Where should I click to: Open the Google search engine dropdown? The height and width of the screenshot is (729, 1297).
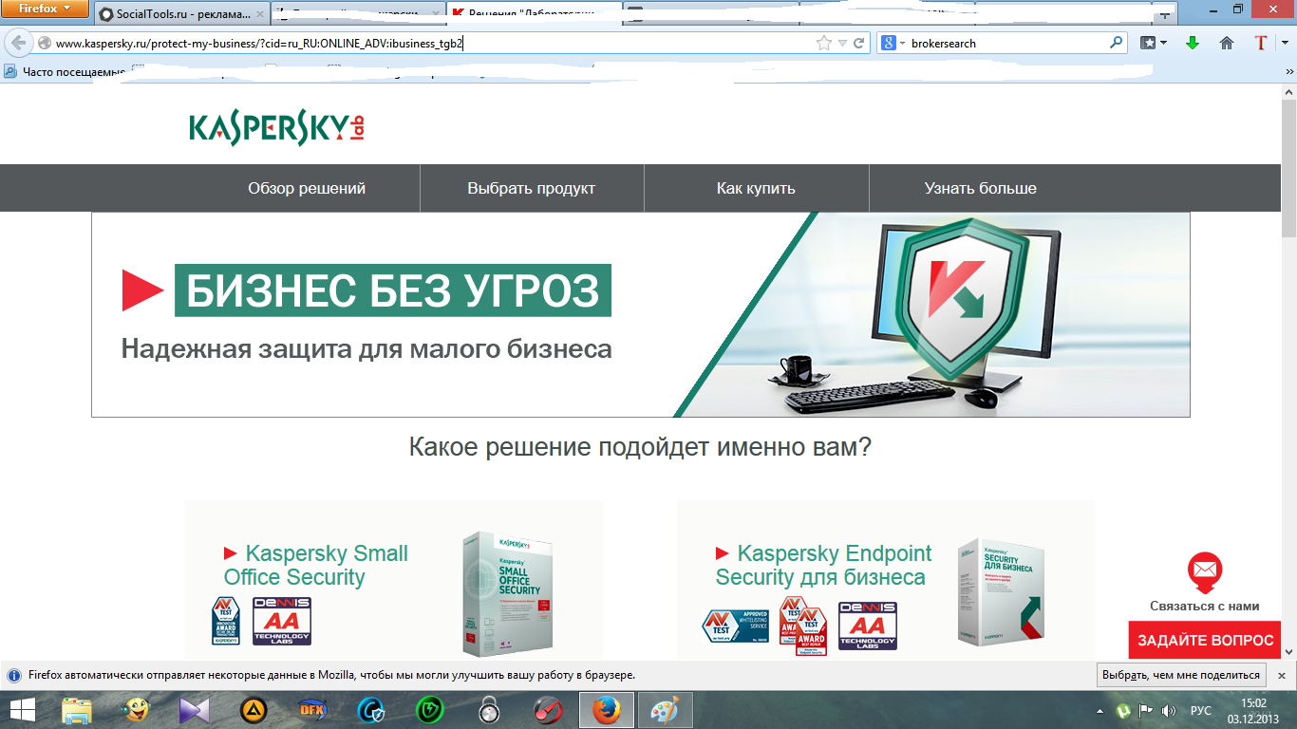point(893,43)
